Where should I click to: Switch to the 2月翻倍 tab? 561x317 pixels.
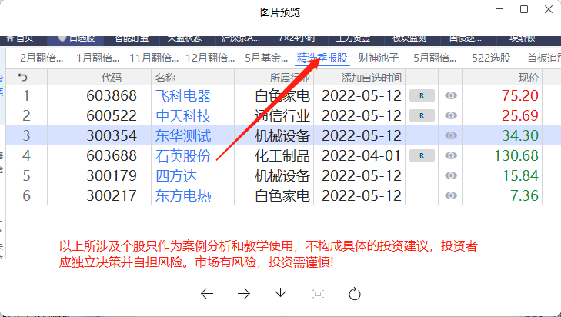tap(42, 58)
